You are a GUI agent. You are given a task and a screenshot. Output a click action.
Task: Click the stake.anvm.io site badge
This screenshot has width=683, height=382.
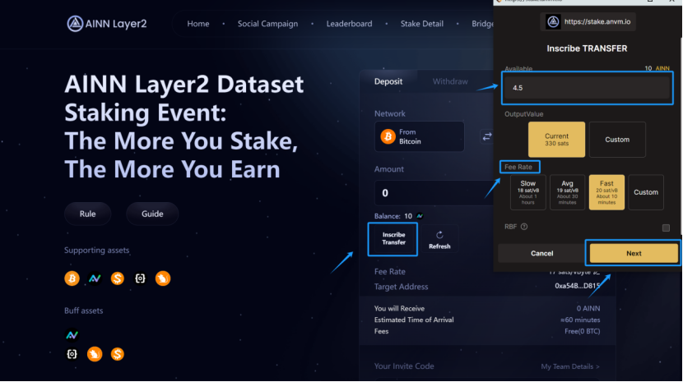pyautogui.click(x=588, y=21)
